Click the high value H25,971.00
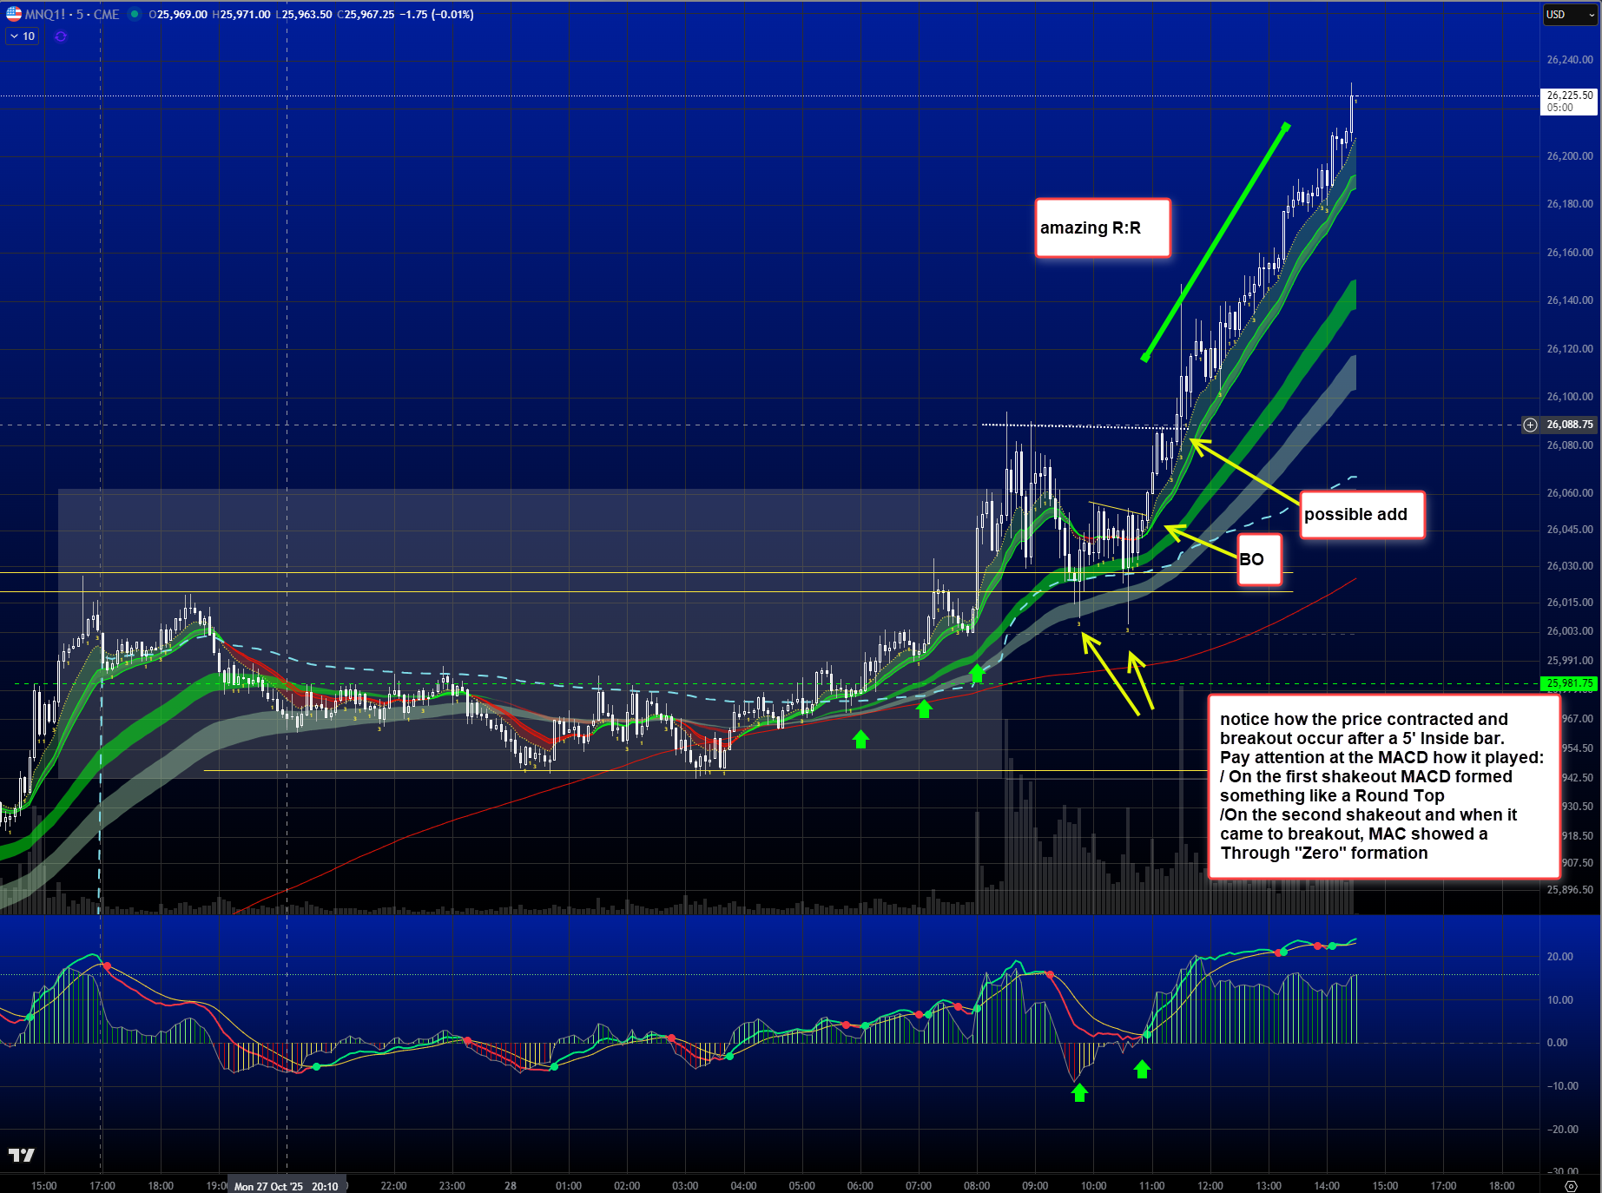Image resolution: width=1602 pixels, height=1193 pixels. pos(241,14)
